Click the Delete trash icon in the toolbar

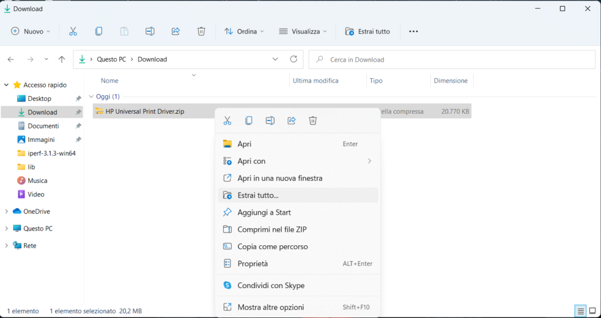(x=201, y=32)
